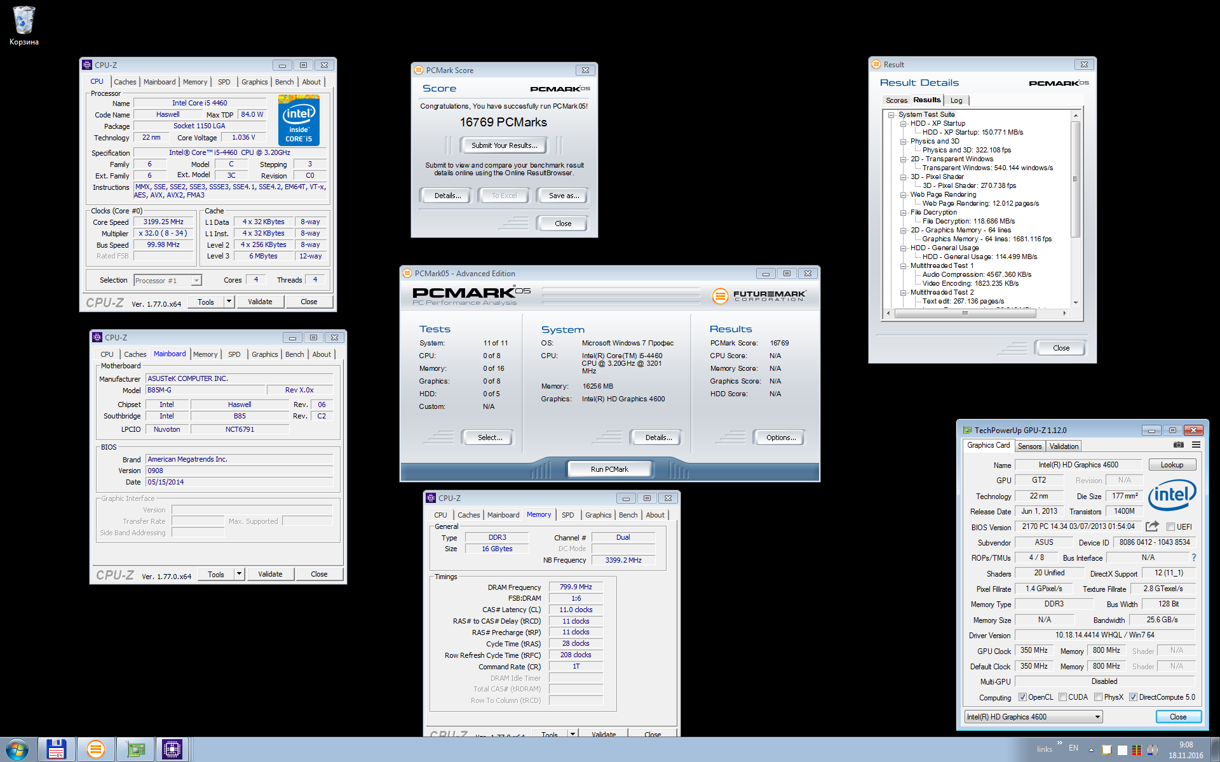Open the Validation tab in GPU-Z
Viewport: 1220px width, 762px height.
[1064, 446]
